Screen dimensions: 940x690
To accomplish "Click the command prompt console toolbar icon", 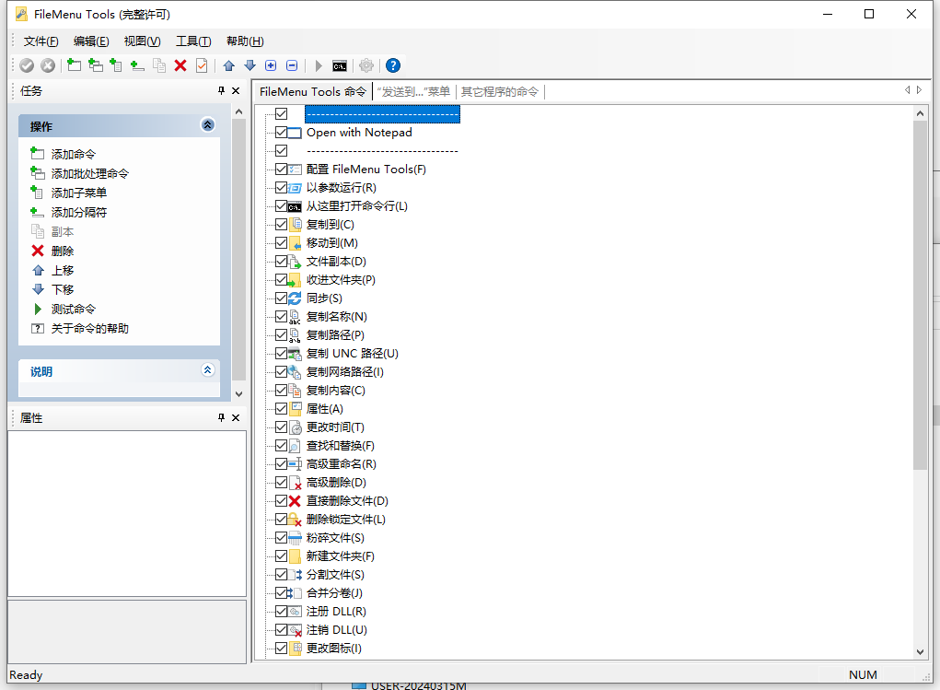I will point(340,66).
